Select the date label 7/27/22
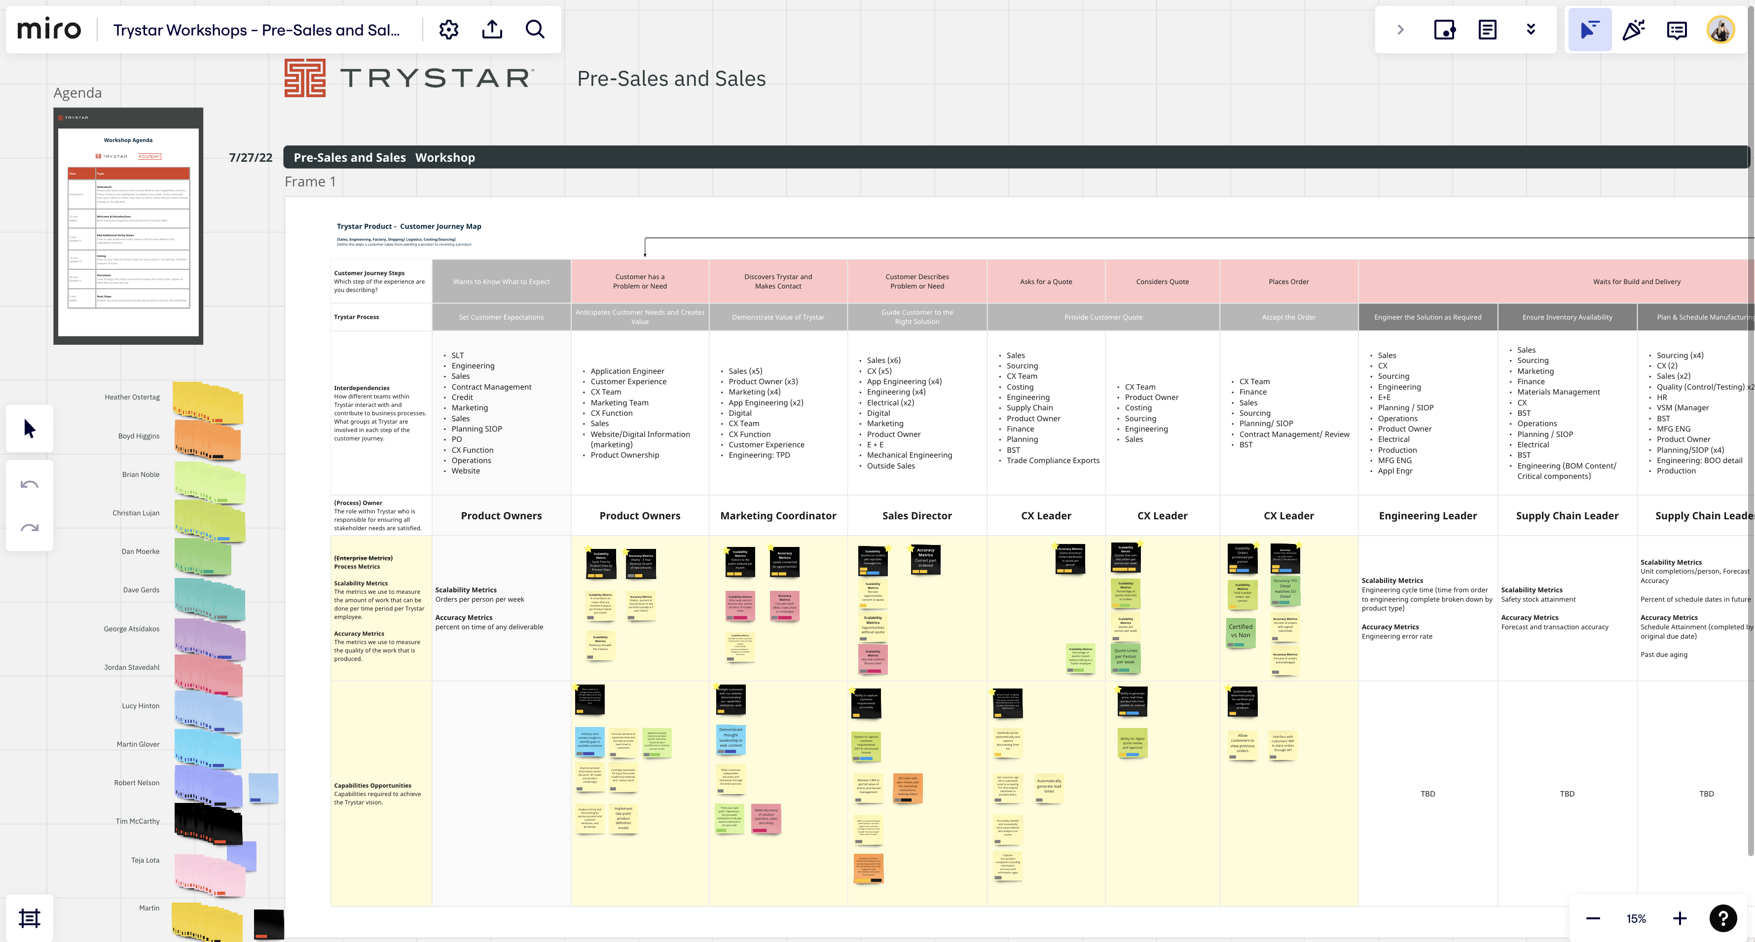The height and width of the screenshot is (942, 1755). tap(250, 157)
